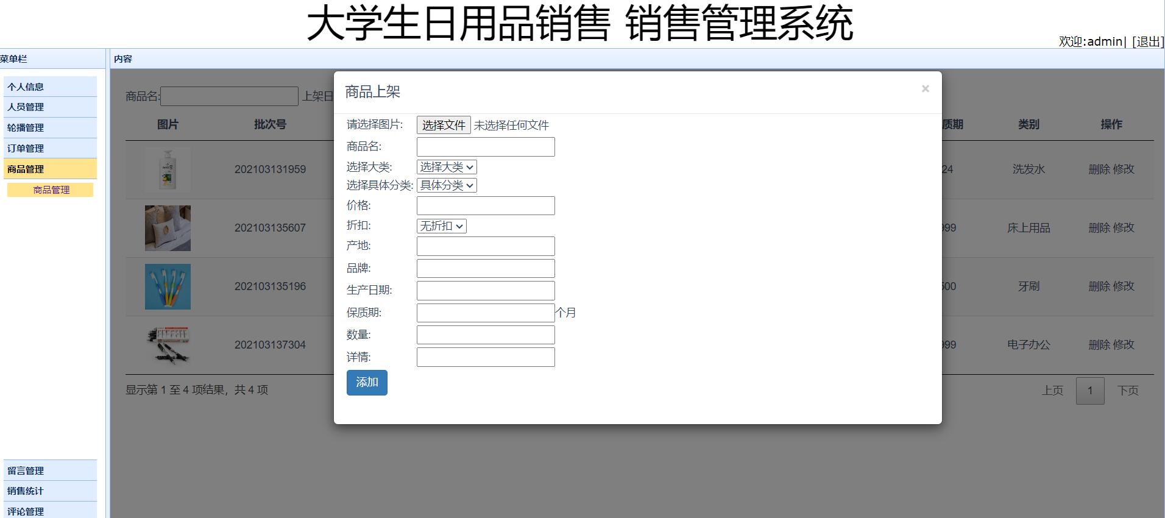
Task: Click the toothbrush product thumbnail
Action: (168, 286)
